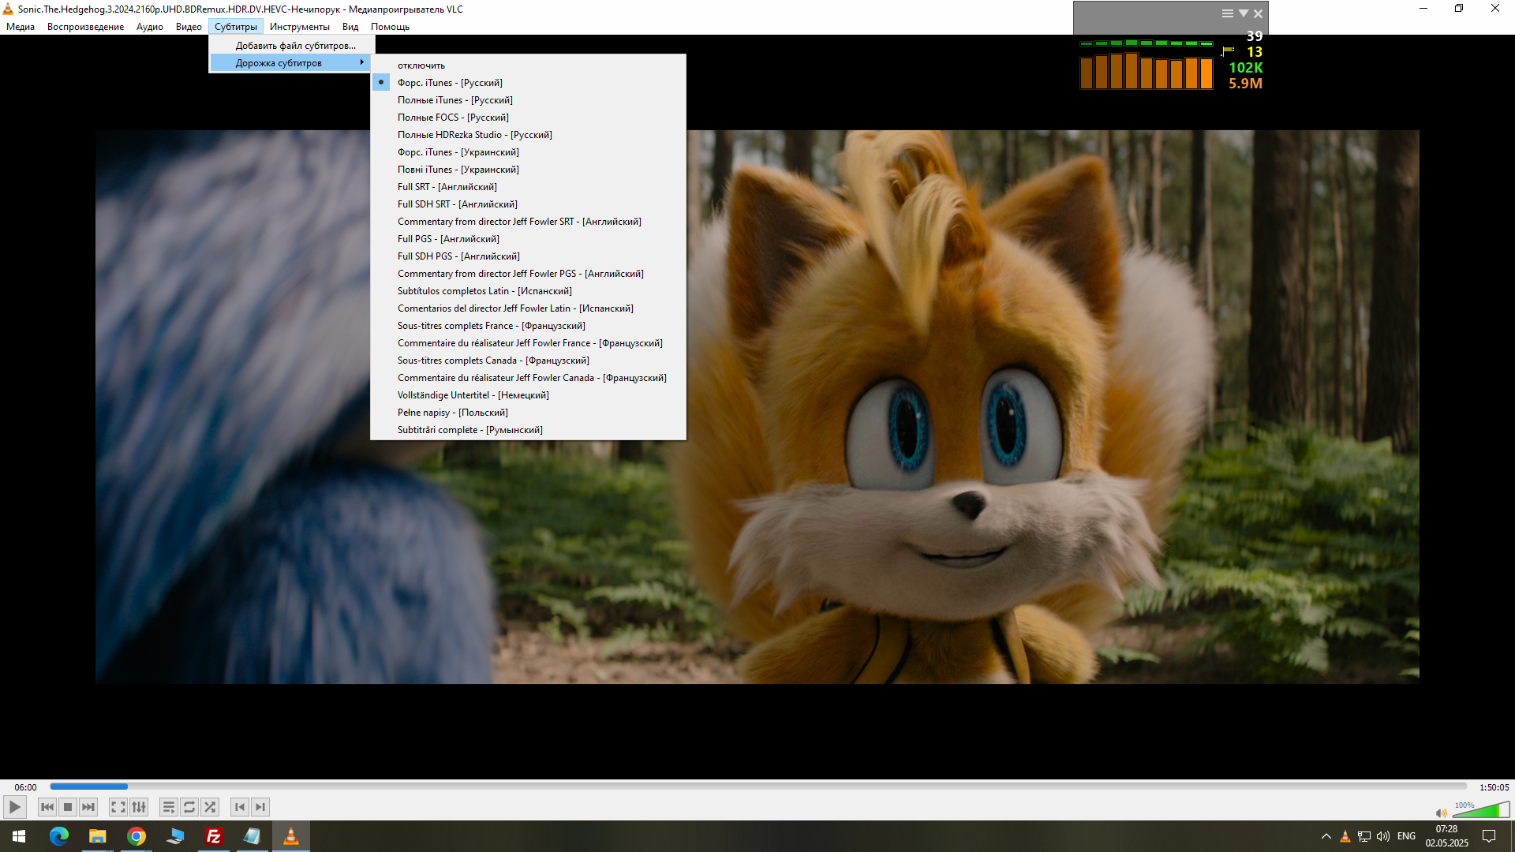Show the playlist panel

(x=169, y=807)
